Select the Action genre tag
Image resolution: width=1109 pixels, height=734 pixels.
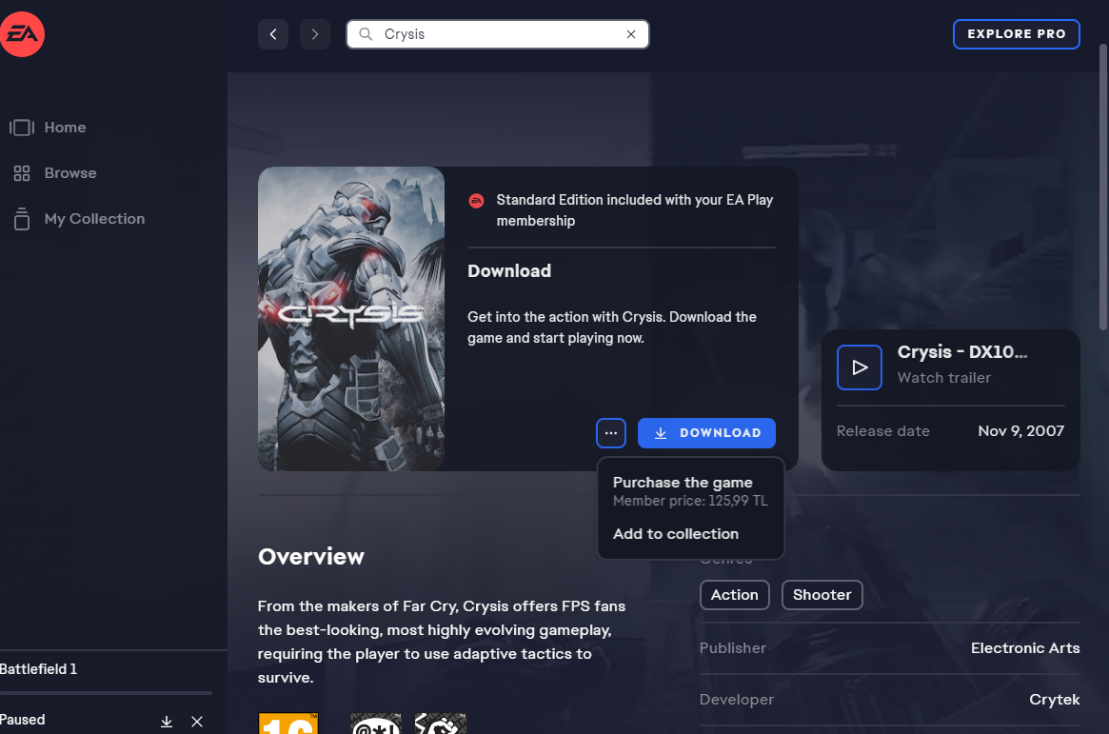pyautogui.click(x=734, y=595)
